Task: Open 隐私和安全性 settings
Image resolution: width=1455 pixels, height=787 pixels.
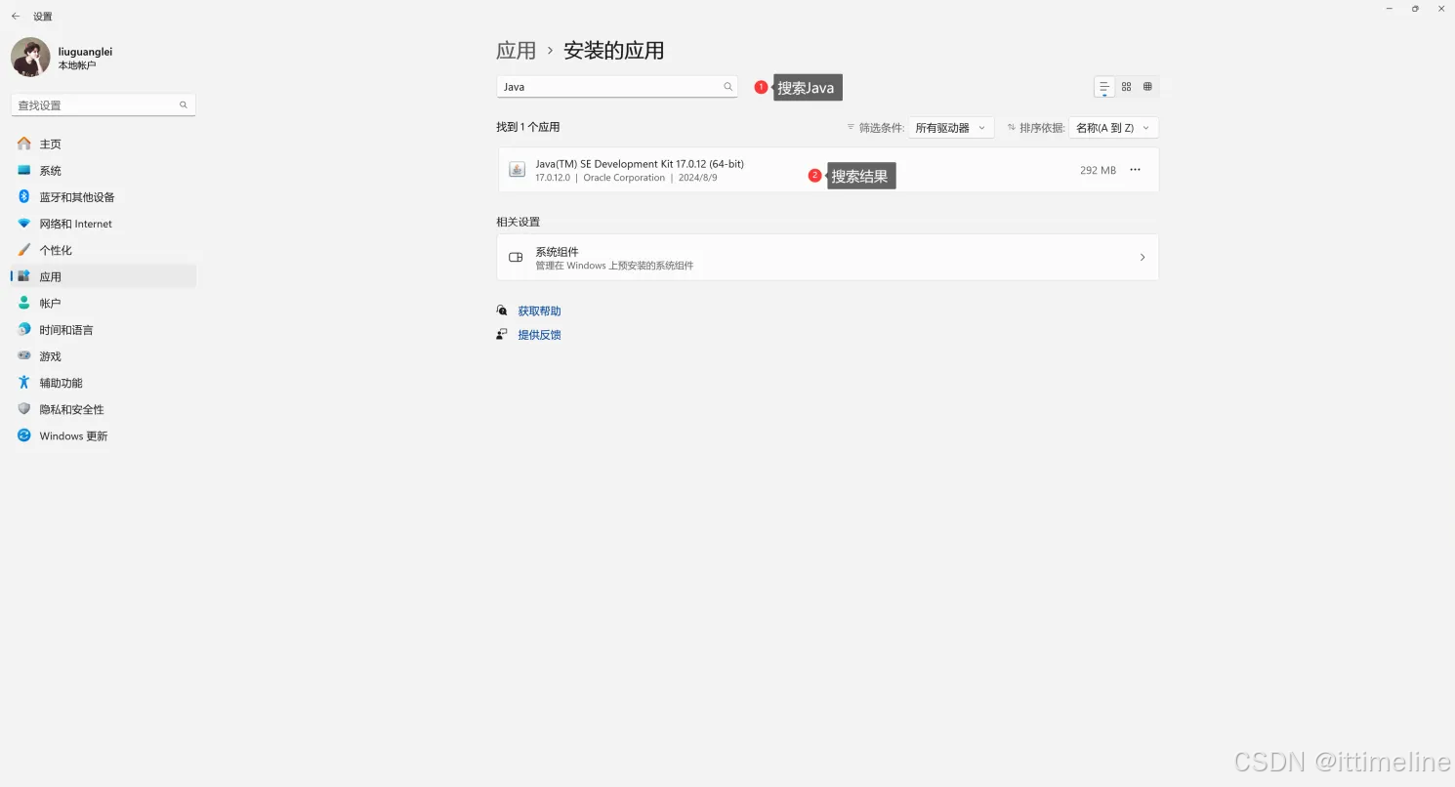Action: click(x=104, y=409)
